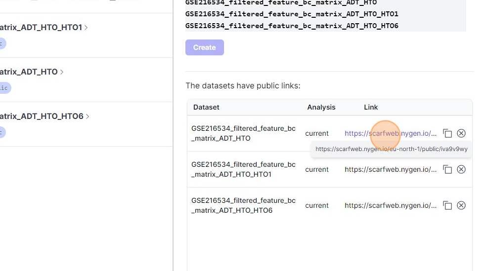Click the public badge under matrix_ADT_HTO_HTO6
Image resolution: width=486 pixels, height=271 pixels.
(x=2, y=132)
